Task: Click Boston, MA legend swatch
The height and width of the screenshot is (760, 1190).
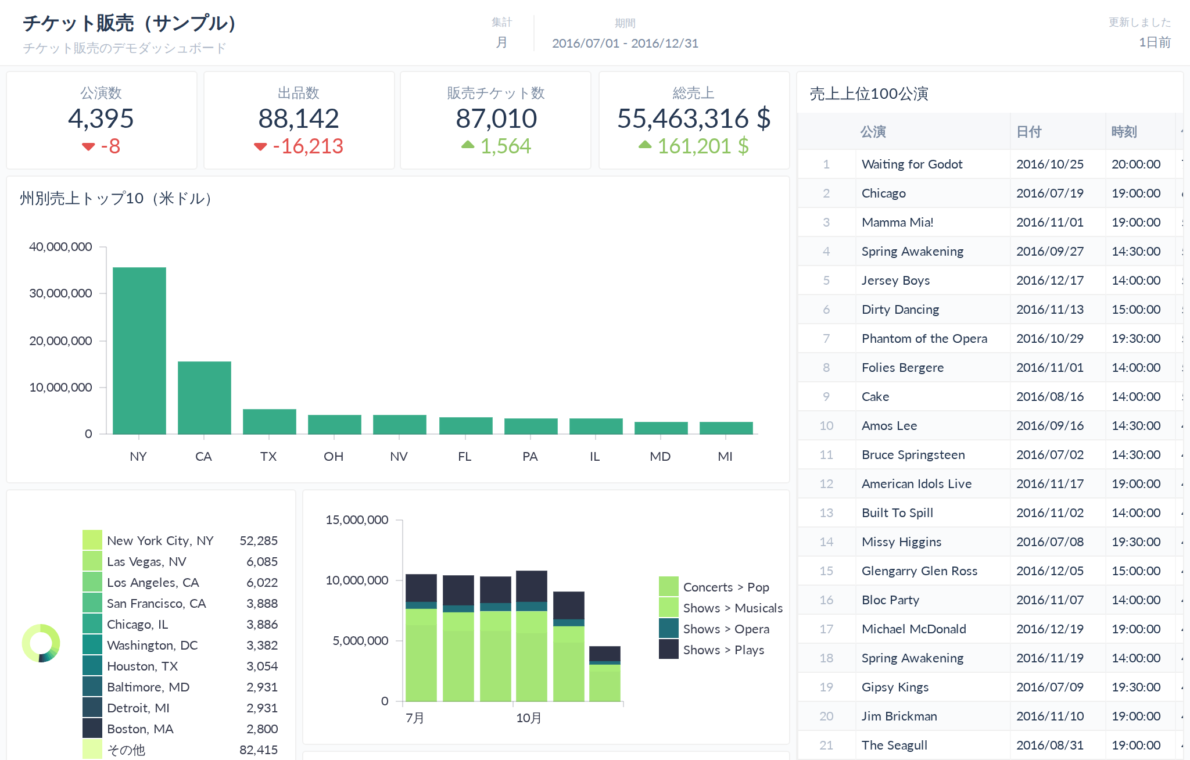Action: click(x=92, y=728)
